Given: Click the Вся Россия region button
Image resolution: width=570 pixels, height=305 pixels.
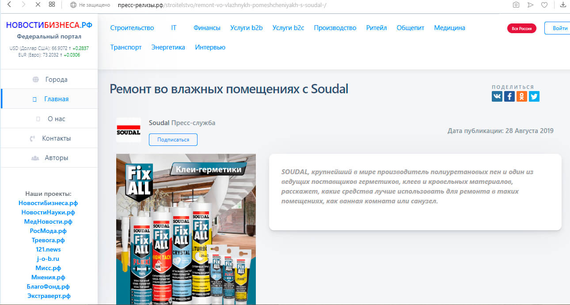Looking at the screenshot, I should click(x=521, y=28).
